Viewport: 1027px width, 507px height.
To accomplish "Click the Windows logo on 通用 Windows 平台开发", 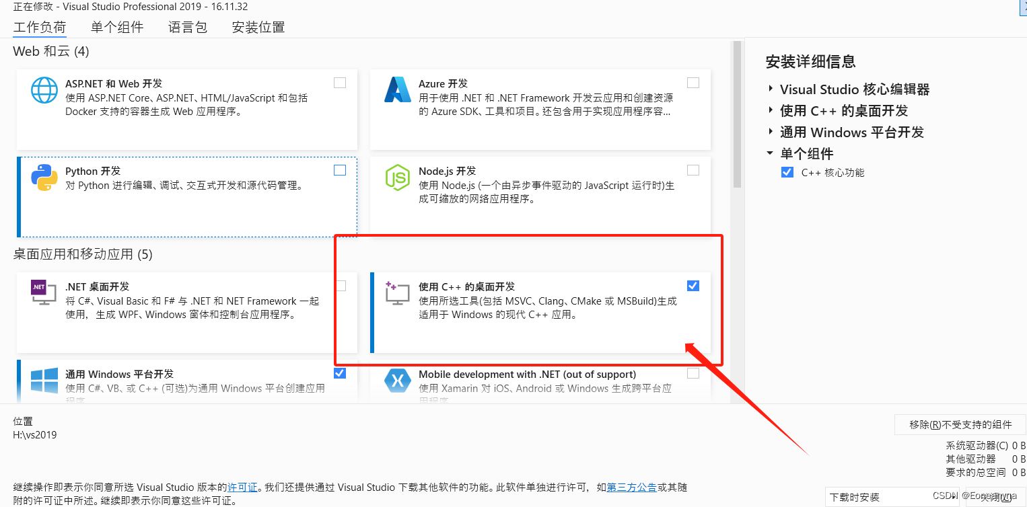I will tap(44, 381).
